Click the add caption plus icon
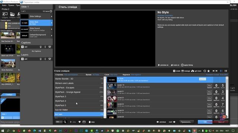The image size is (238, 133). 22,47
